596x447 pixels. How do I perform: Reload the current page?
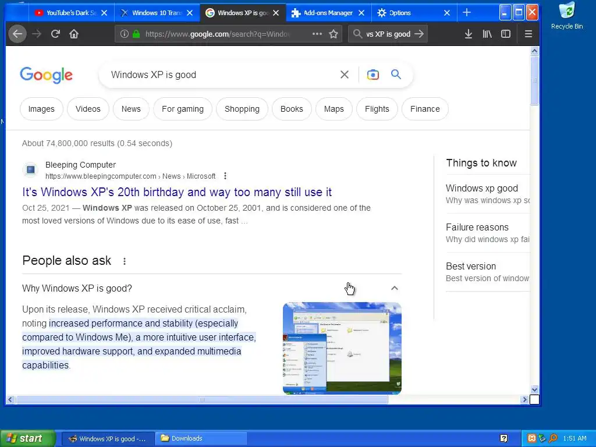point(55,34)
